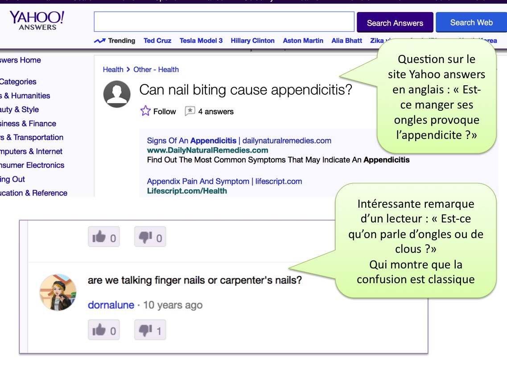This screenshot has width=507, height=381.
Task: Select the '10 years ago' timestamp
Action: 173,305
